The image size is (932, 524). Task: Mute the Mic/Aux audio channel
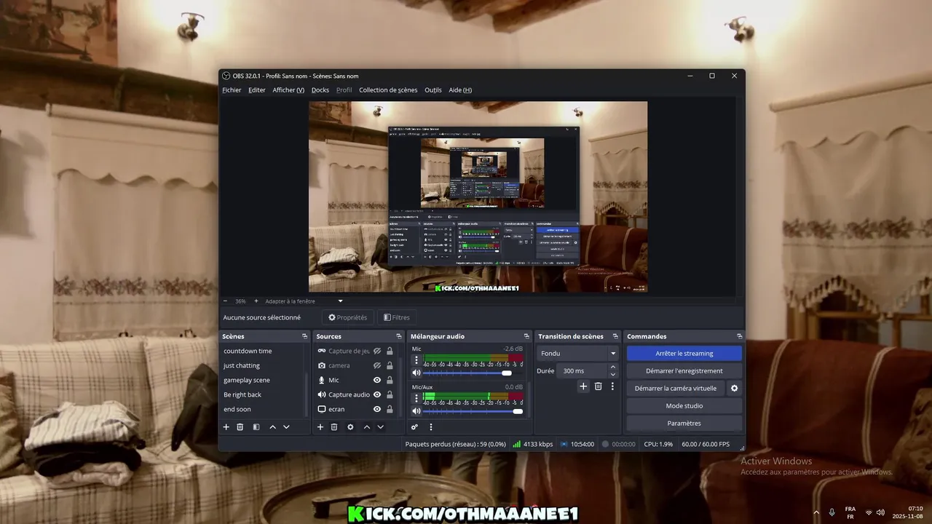pos(416,411)
